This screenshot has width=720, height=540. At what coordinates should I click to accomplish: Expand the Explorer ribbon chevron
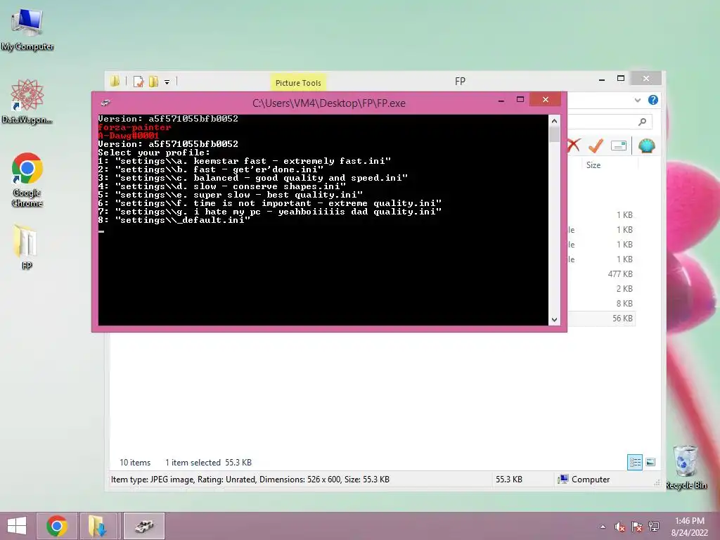[637, 100]
